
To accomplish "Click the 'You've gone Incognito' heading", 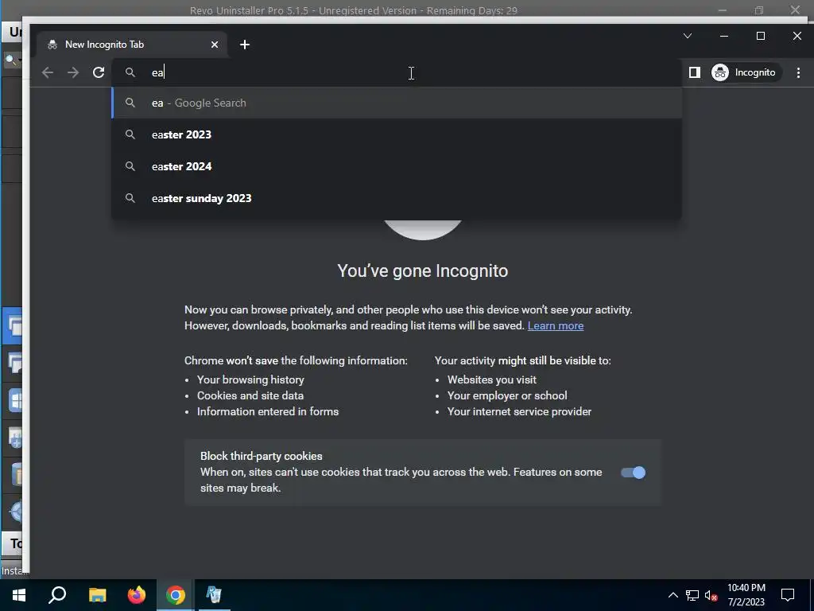I will click(x=423, y=270).
